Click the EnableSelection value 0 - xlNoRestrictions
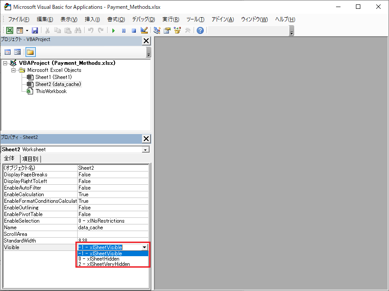This screenshot has width=389, height=291. (x=101, y=221)
